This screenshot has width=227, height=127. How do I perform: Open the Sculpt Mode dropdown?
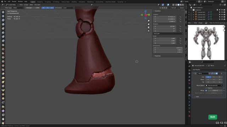click(x=12, y=5)
